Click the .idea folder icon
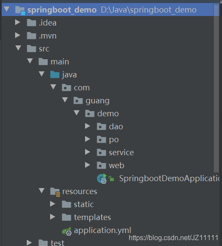Image resolution: width=222 pixels, height=246 pixels. point(32,23)
